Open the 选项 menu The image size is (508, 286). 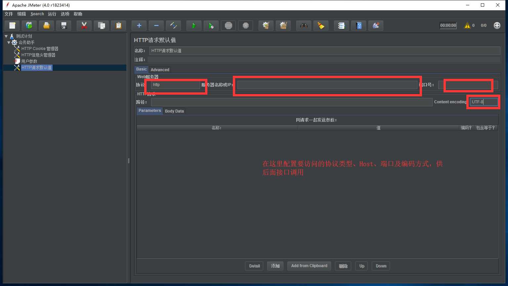[x=65, y=14]
